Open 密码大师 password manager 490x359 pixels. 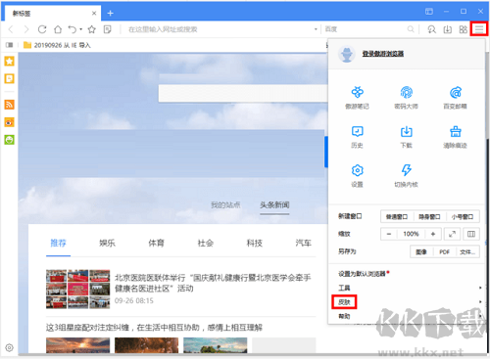point(406,98)
